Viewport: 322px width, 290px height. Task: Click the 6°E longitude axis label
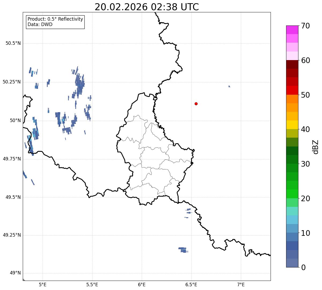tap(142, 284)
